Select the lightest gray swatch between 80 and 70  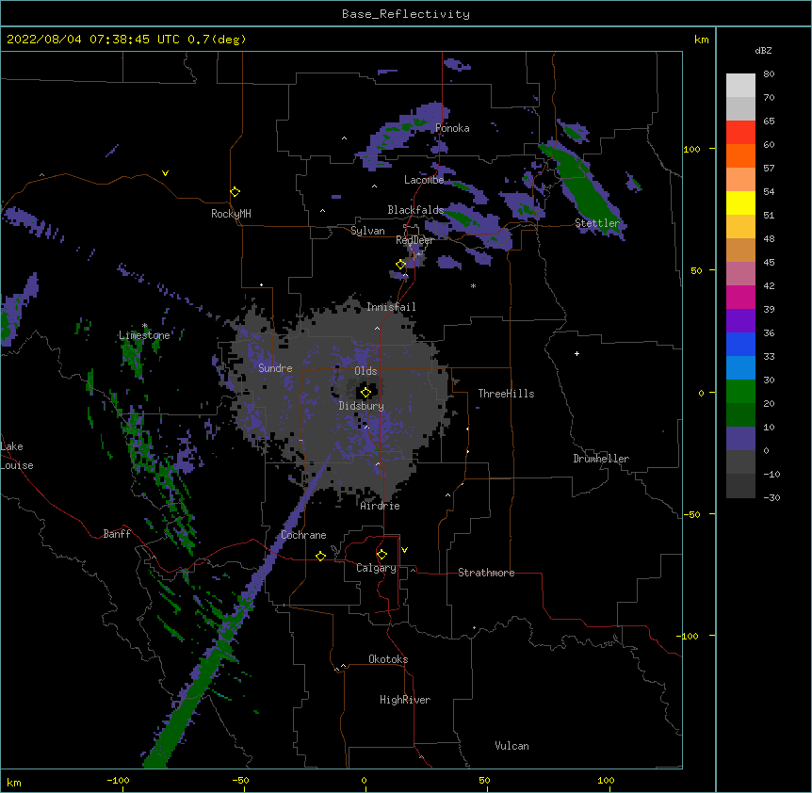coord(740,86)
